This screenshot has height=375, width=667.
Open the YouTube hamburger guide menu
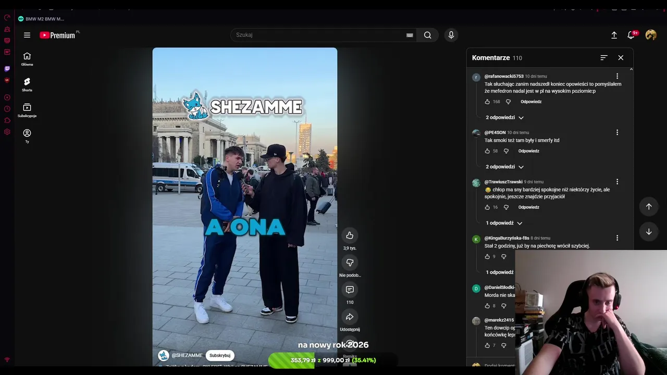[x=27, y=35]
